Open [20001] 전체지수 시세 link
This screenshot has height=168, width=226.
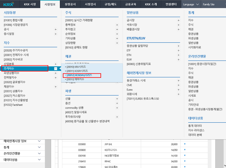coord(16,55)
